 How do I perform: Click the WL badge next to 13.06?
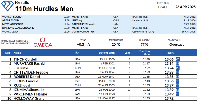click(178, 59)
